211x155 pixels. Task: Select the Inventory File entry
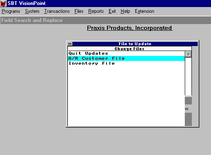127,63
